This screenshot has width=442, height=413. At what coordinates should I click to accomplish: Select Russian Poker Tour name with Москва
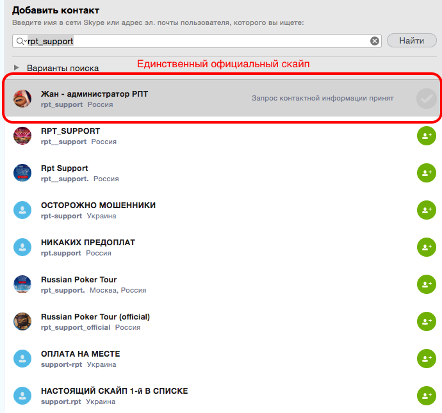pyautogui.click(x=79, y=280)
